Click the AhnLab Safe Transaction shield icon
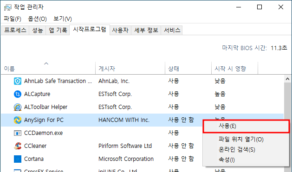Screen dimensions: 292x172 pos(18,81)
